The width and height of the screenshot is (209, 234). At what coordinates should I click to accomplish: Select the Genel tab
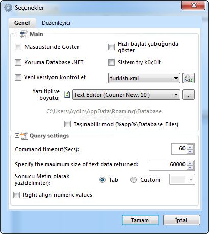(x=22, y=23)
